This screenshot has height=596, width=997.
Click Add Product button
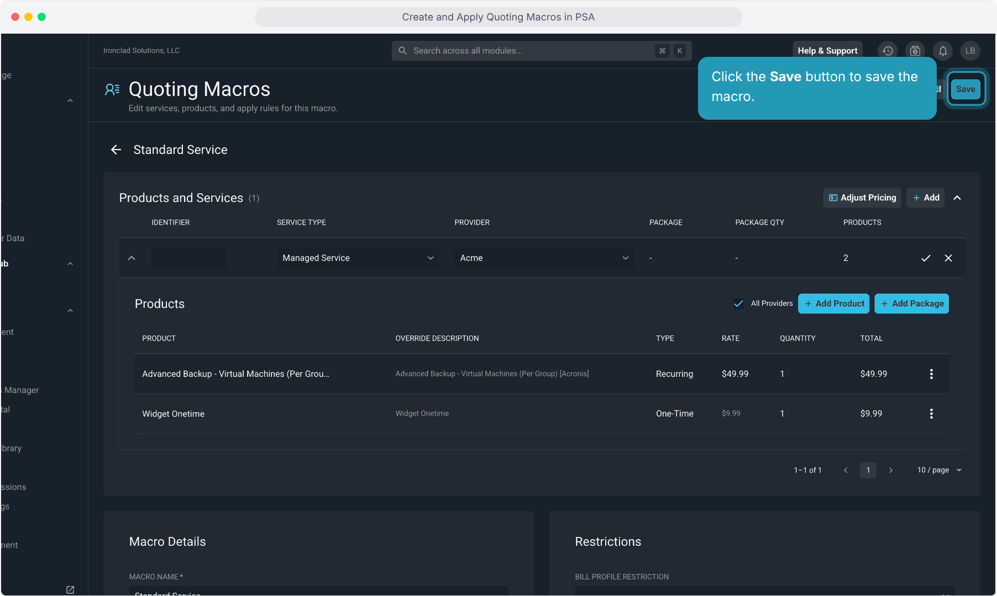point(833,304)
